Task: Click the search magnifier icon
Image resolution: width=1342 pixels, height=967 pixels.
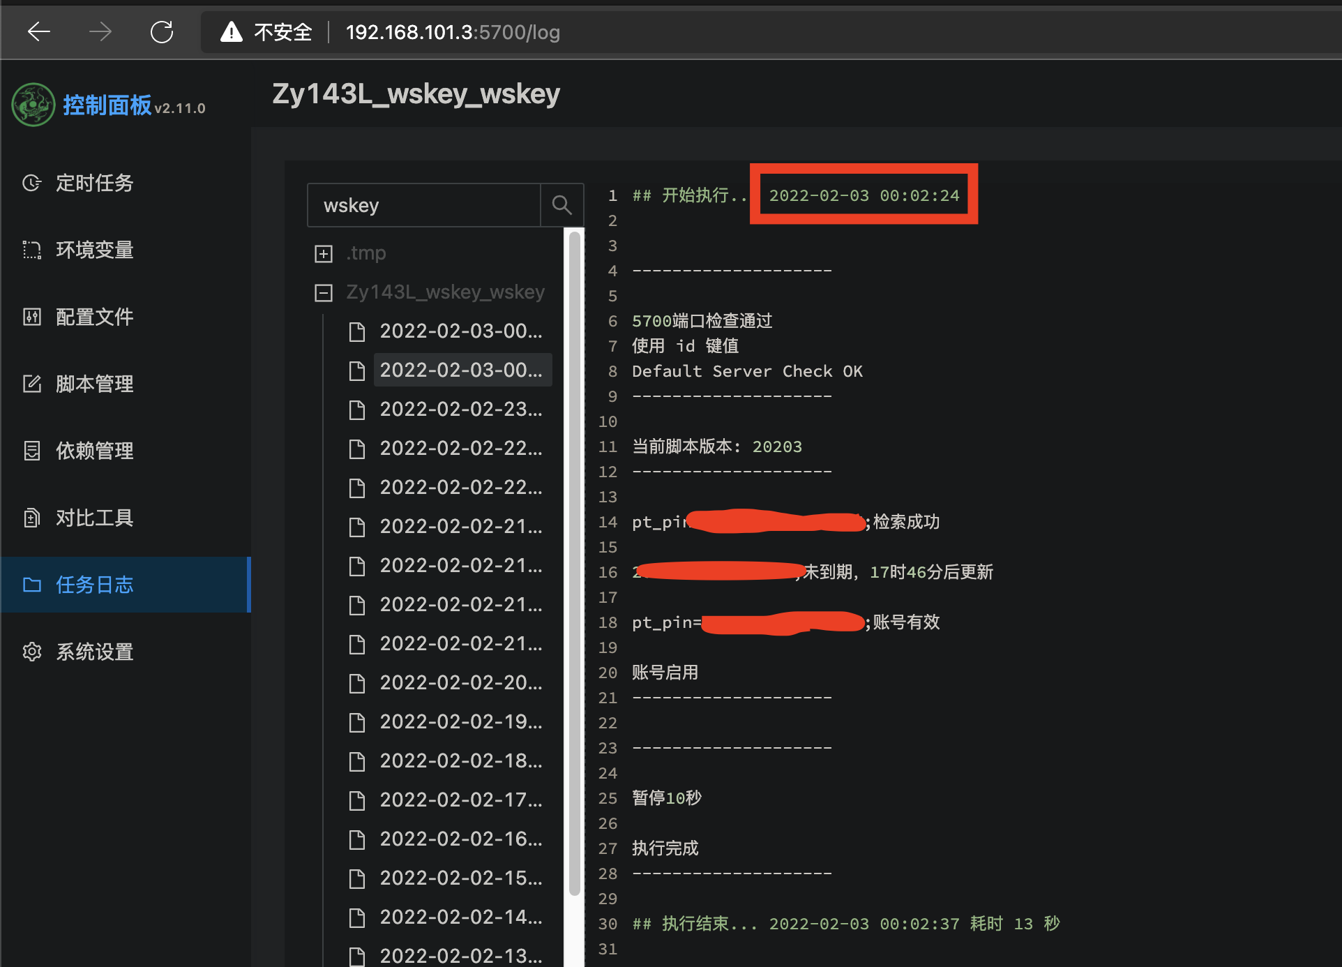Action: 561,205
